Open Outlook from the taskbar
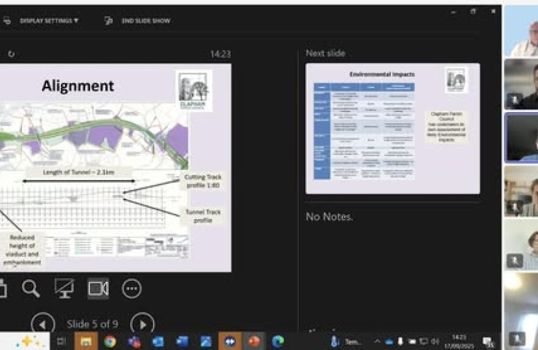538x350 pixels. pyautogui.click(x=158, y=341)
